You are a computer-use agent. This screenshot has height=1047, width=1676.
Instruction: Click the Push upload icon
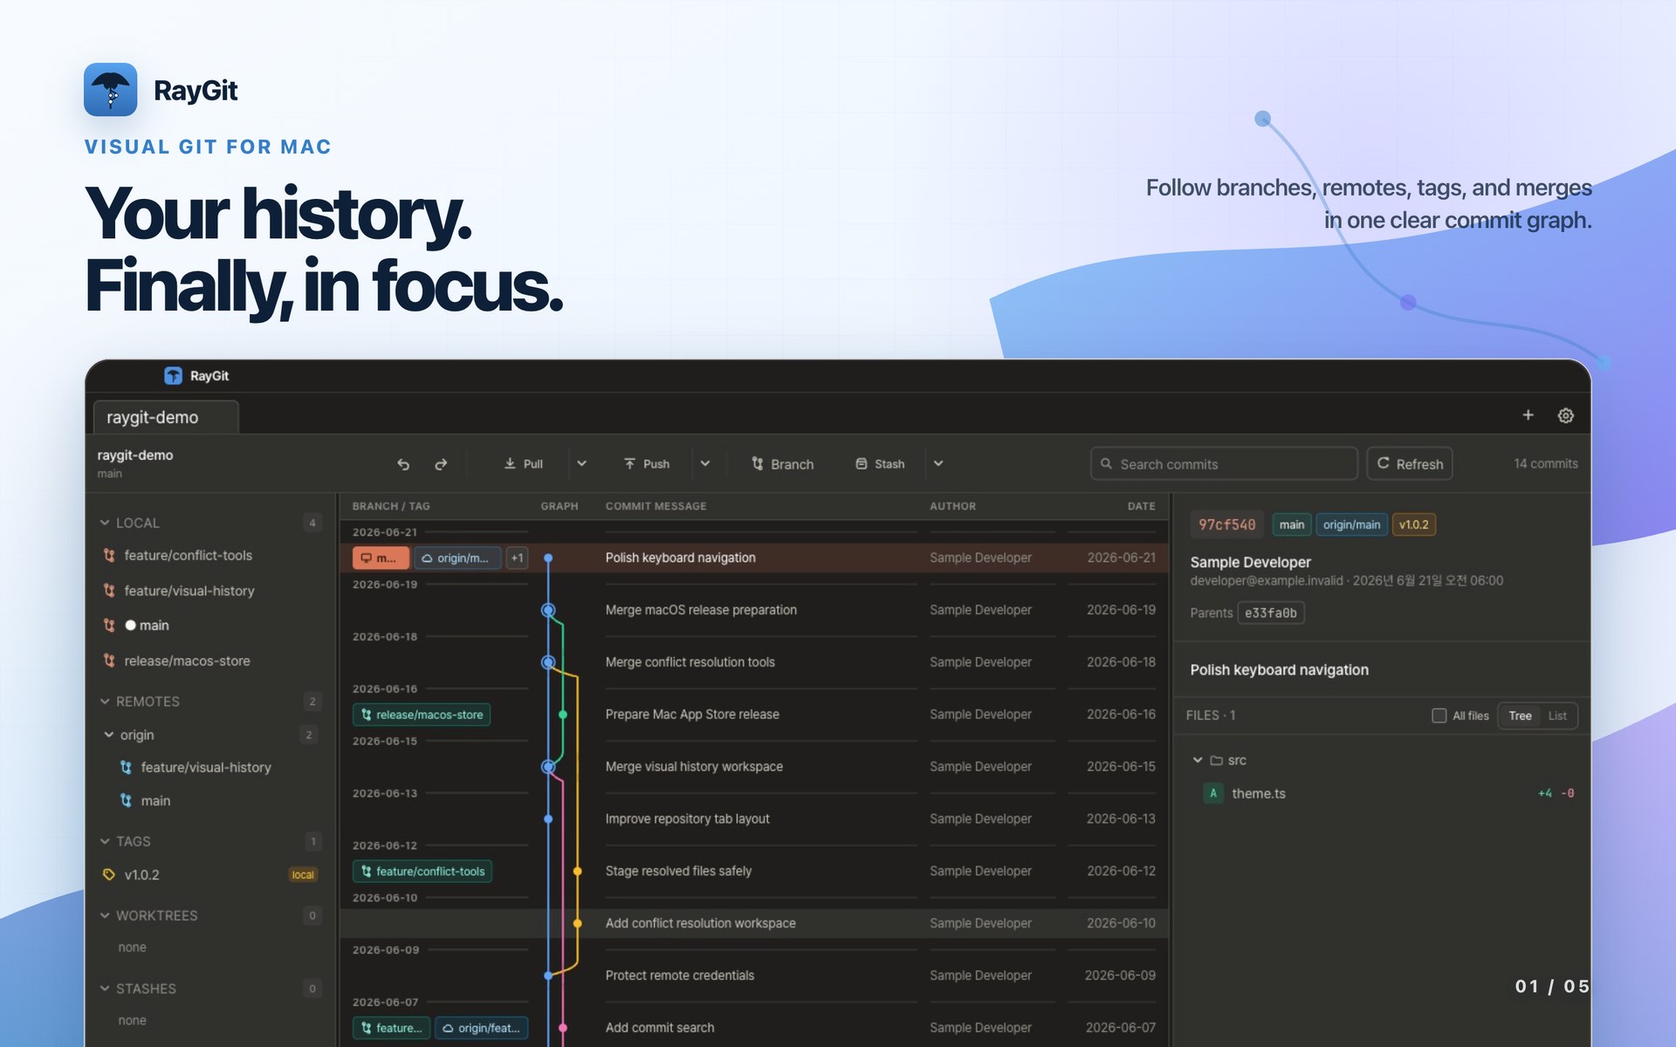(629, 463)
